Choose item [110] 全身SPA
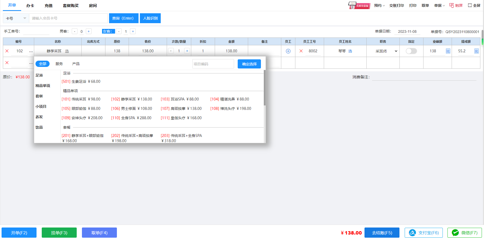The height and width of the screenshot is (240, 484). click(131, 118)
